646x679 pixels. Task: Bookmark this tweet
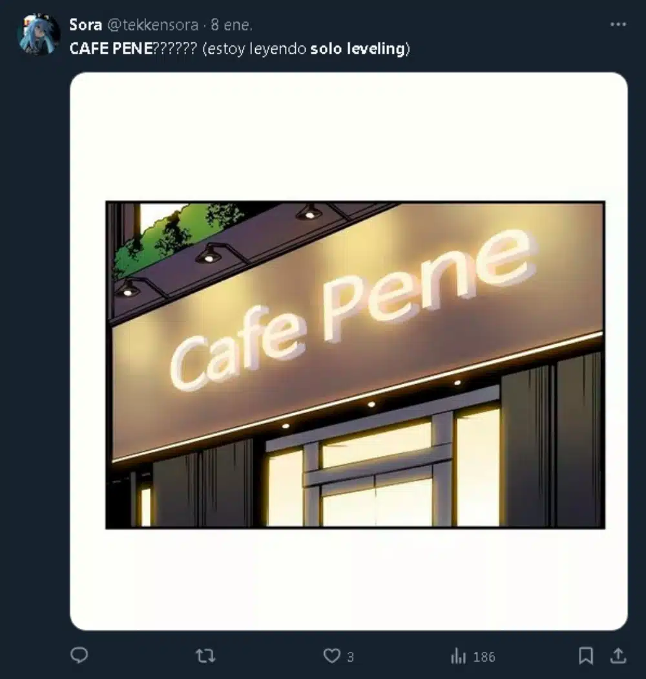coord(585,656)
